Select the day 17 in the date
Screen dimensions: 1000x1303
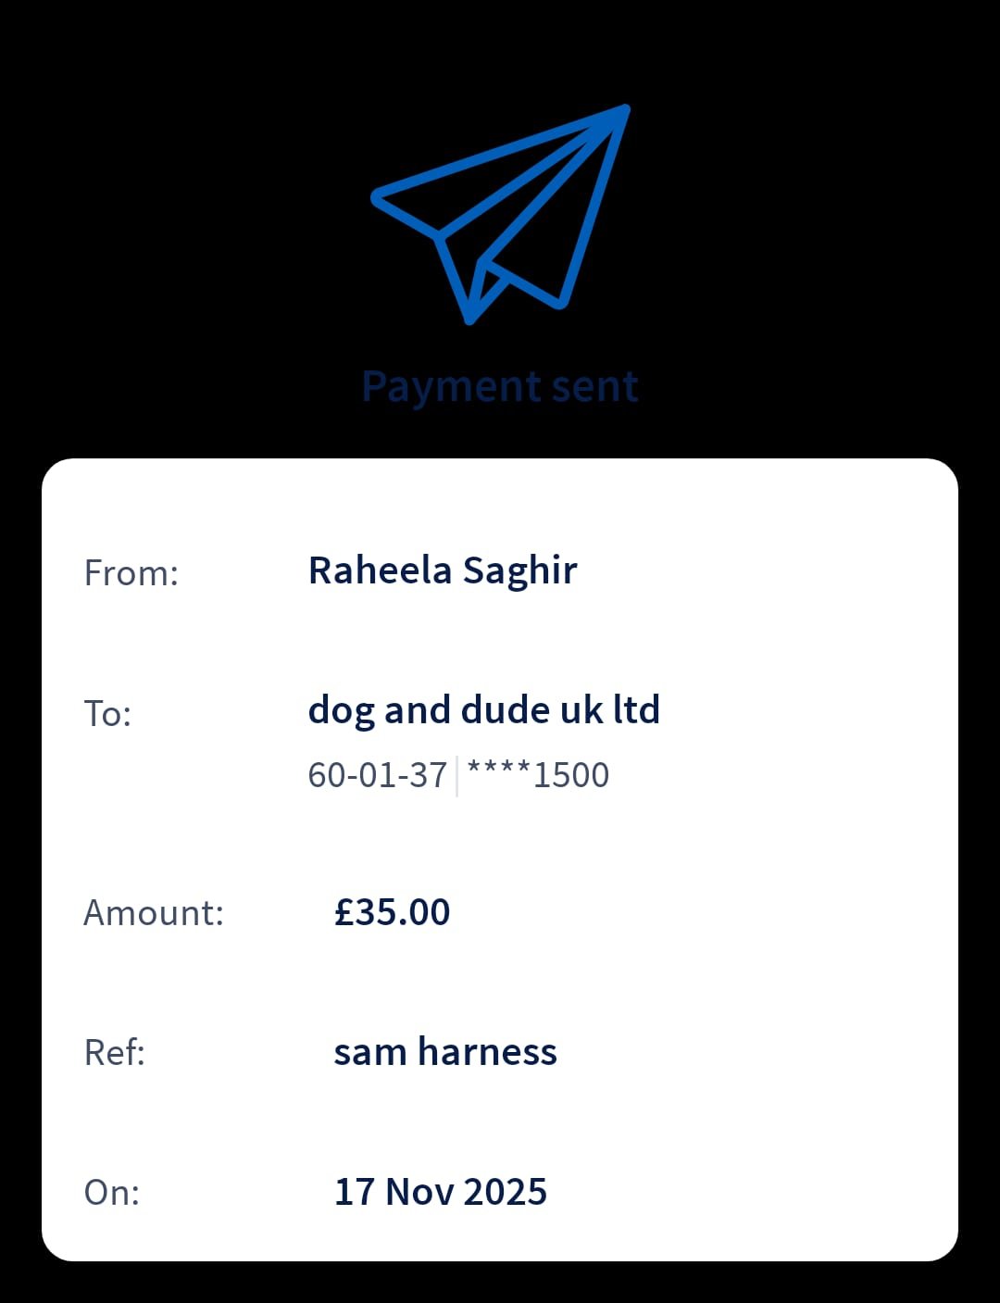[354, 1192]
